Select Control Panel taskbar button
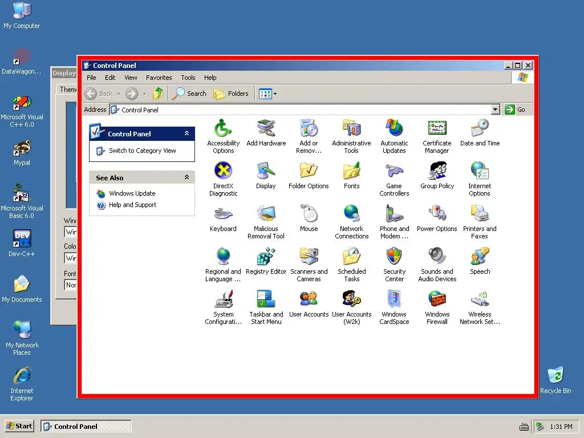The height and width of the screenshot is (438, 584). tap(86, 426)
